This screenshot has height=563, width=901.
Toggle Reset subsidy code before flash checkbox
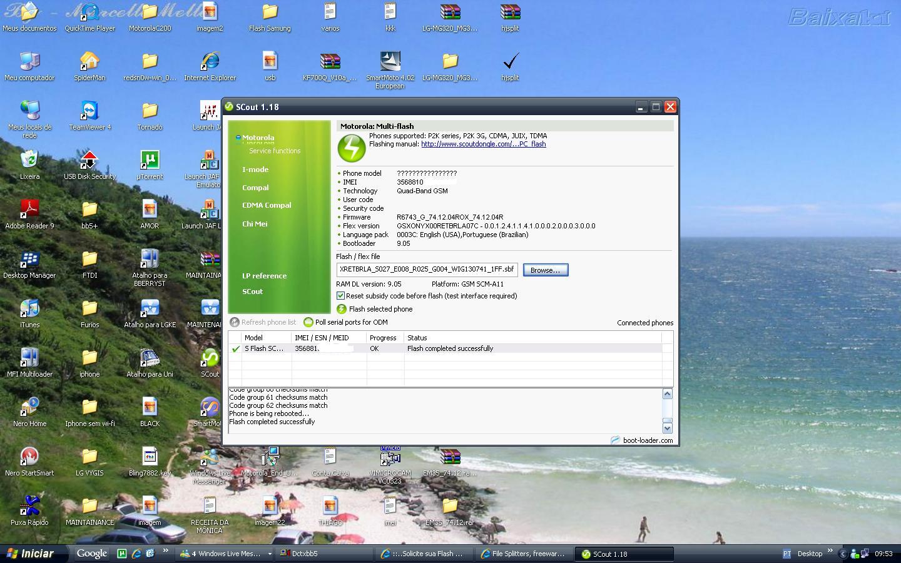tap(340, 296)
